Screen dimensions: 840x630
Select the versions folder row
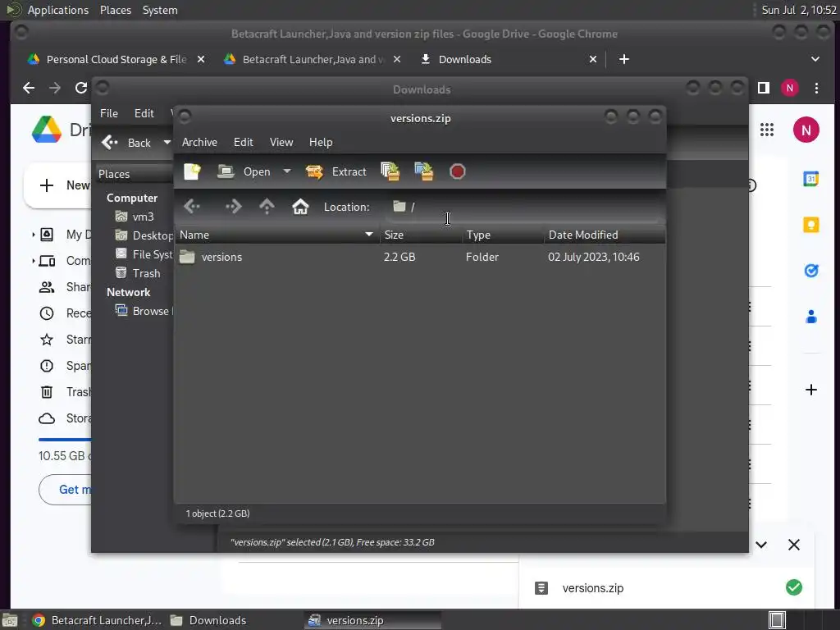point(421,257)
